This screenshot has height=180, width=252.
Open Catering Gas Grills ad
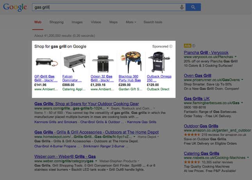pyautogui.click(x=202, y=154)
